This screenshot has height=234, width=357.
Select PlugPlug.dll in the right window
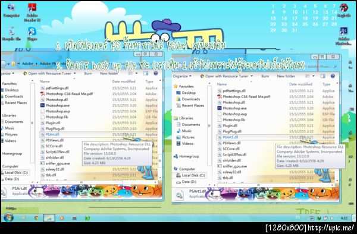click(232, 131)
